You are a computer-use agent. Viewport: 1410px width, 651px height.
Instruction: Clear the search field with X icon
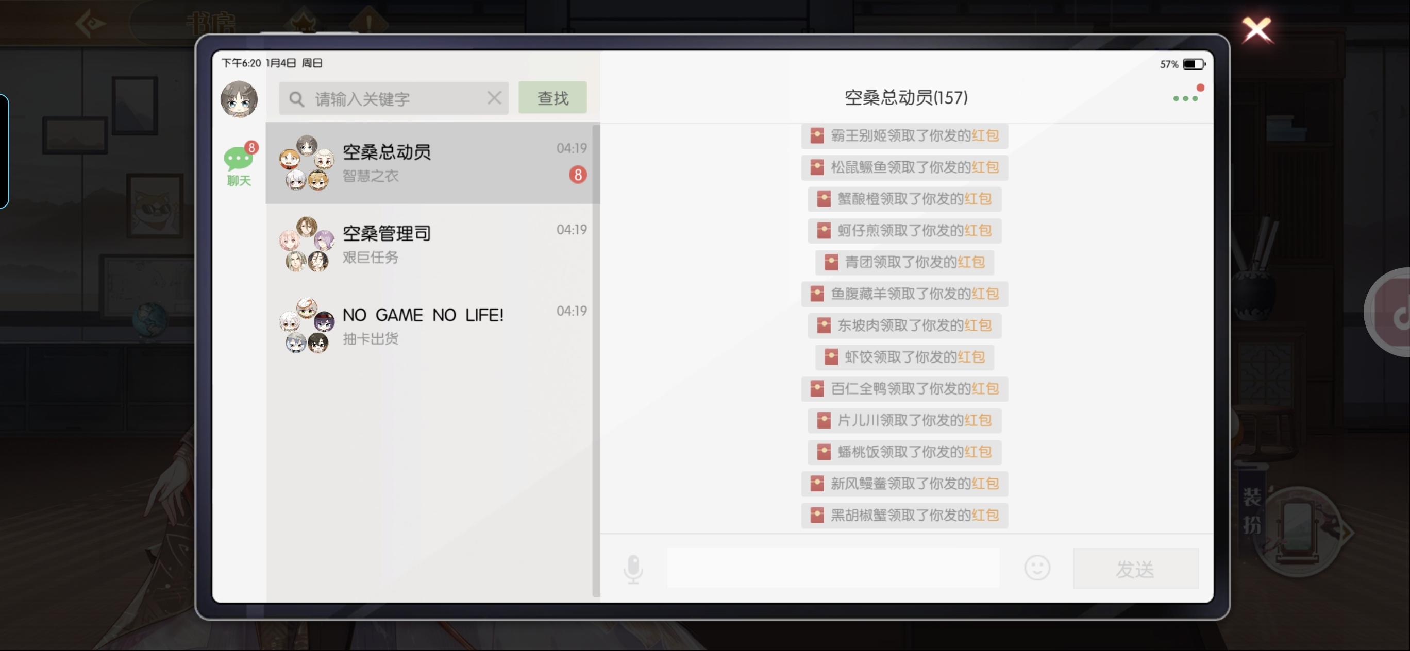coord(494,98)
